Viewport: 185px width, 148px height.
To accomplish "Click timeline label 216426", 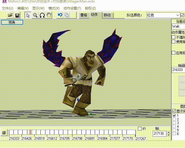I will (26, 139).
